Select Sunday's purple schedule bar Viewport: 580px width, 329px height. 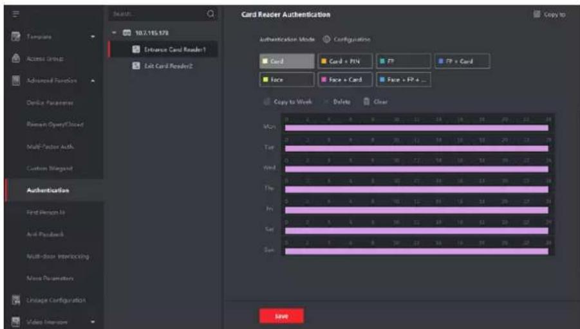click(x=416, y=251)
